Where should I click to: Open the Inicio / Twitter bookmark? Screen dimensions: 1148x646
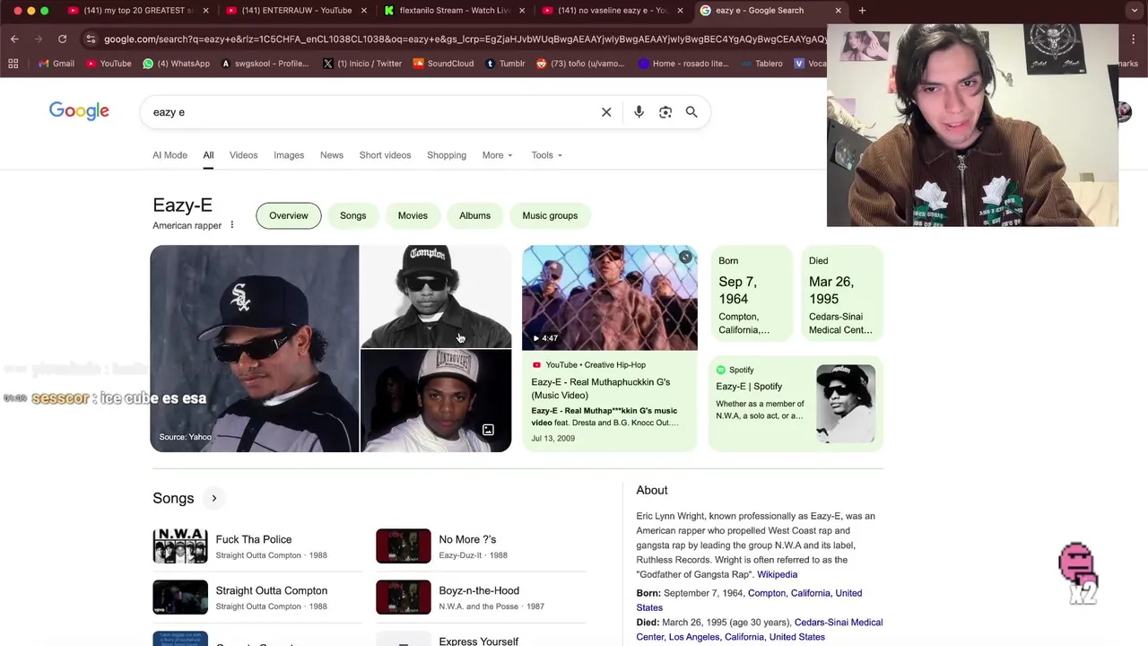point(361,64)
